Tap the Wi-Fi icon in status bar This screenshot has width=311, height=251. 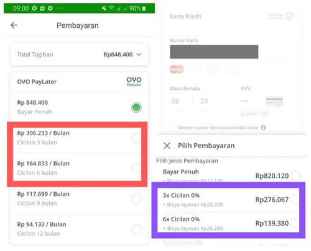point(112,8)
